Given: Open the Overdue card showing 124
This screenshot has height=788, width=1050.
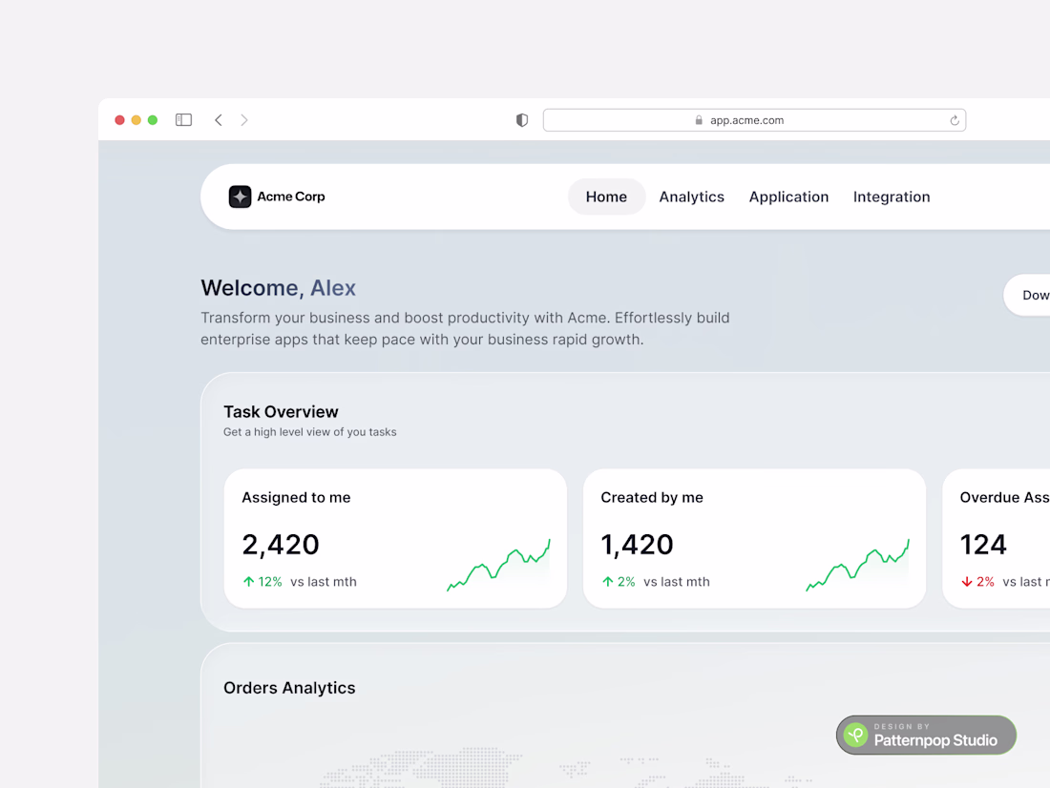Looking at the screenshot, I should 997,538.
